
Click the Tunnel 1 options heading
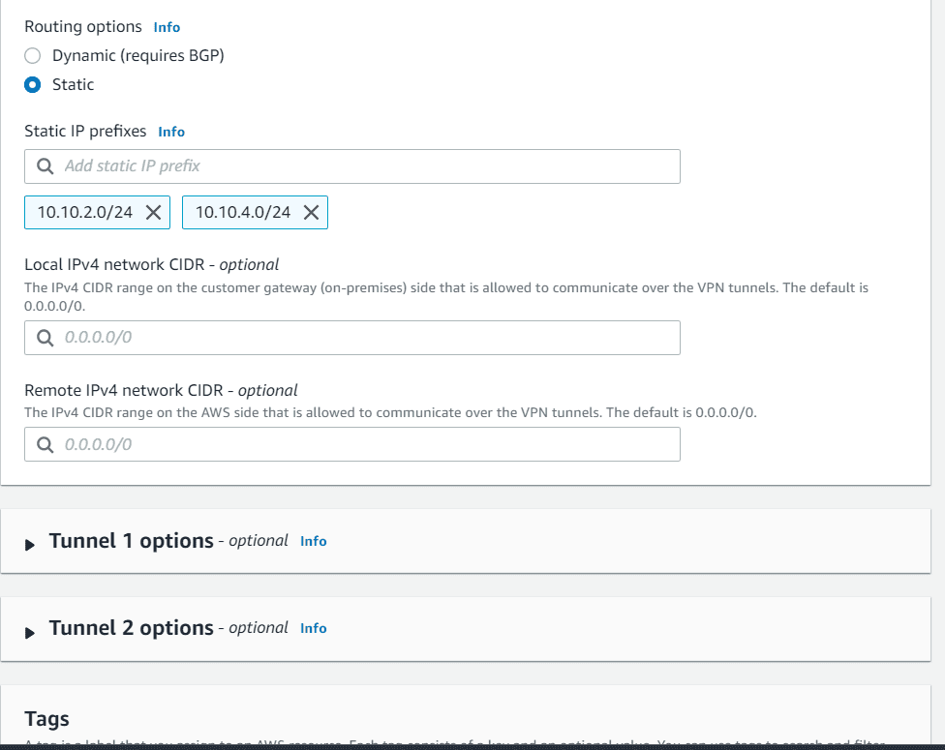click(132, 541)
